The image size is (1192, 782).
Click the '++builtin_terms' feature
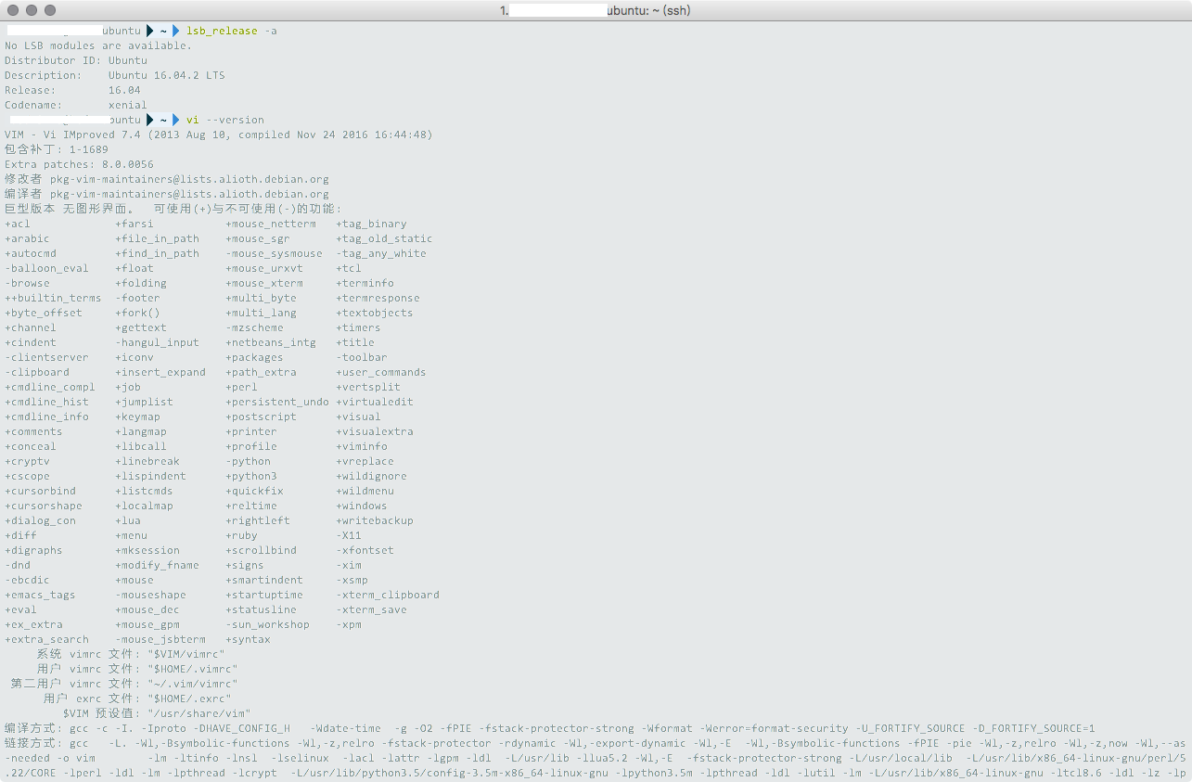[x=53, y=298]
